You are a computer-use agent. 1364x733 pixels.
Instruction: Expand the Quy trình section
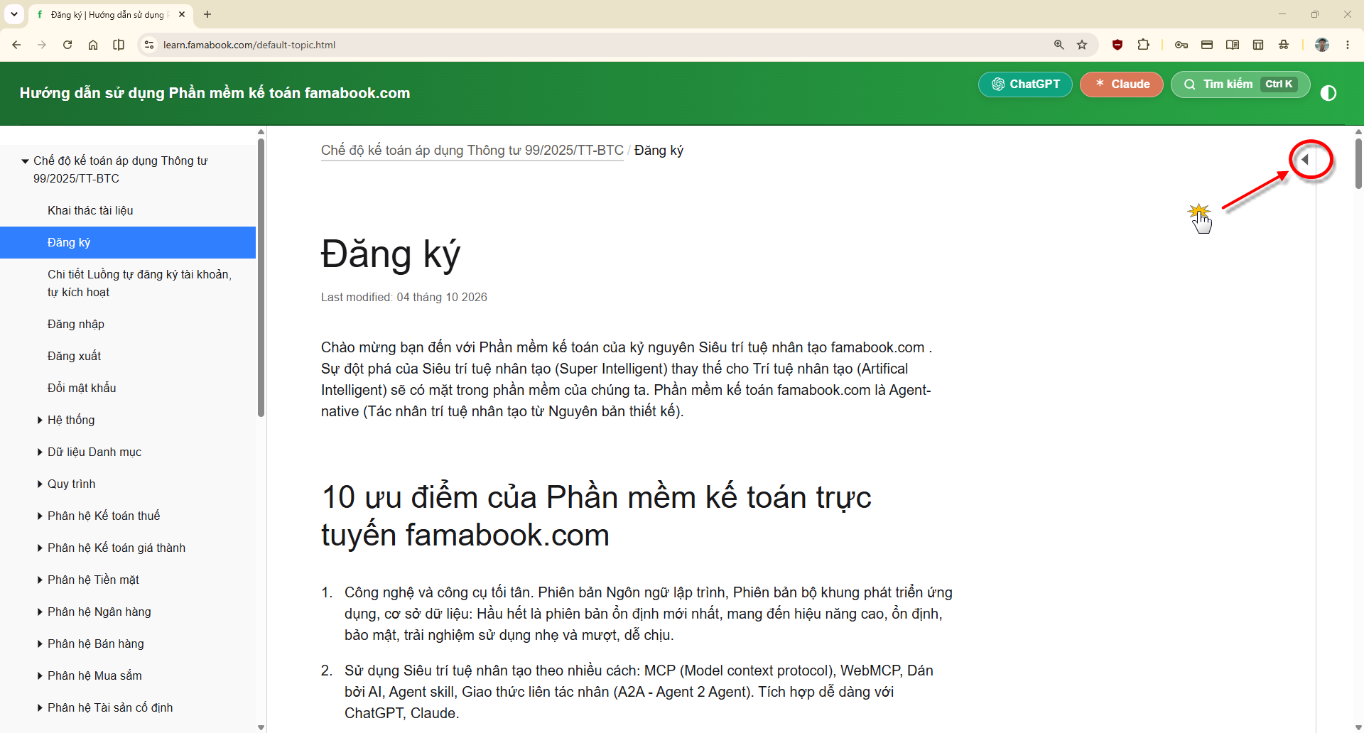[40, 484]
